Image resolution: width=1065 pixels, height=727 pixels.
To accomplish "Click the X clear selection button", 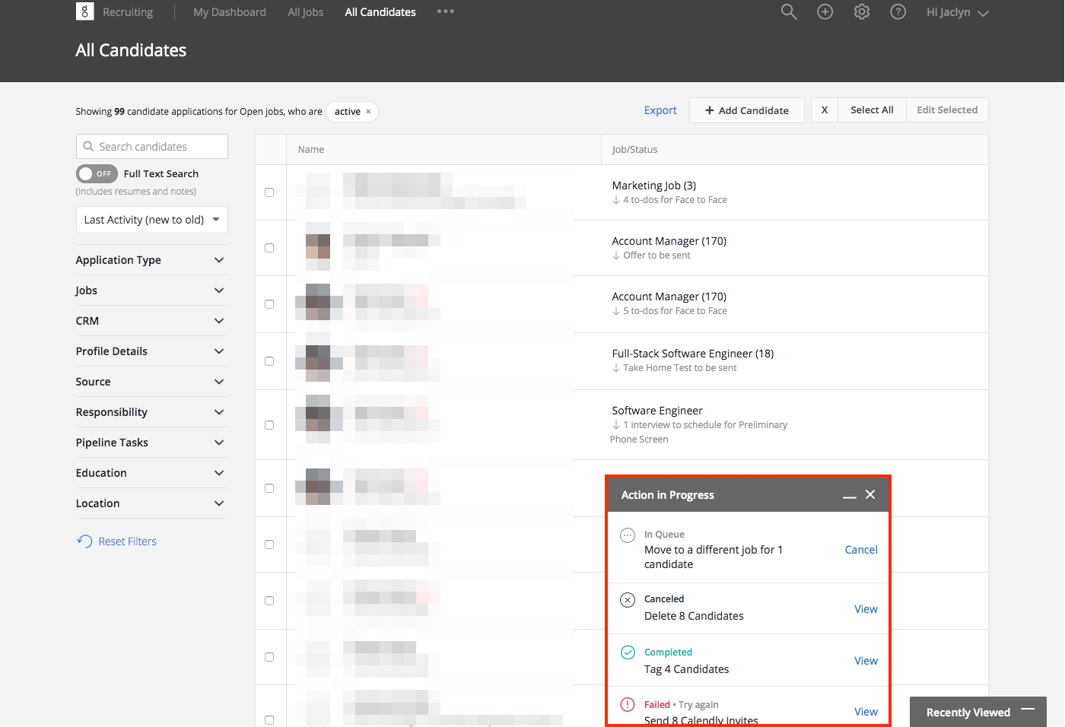I will pyautogui.click(x=825, y=110).
